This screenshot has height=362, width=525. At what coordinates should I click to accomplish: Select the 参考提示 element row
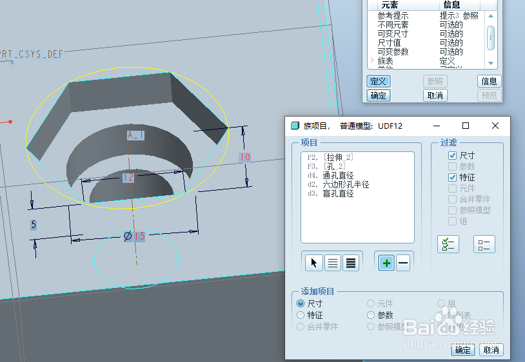coord(426,15)
